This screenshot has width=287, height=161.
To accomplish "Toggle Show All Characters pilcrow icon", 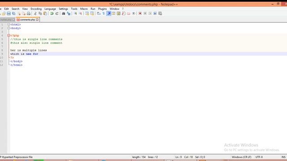I will coord(104,13).
